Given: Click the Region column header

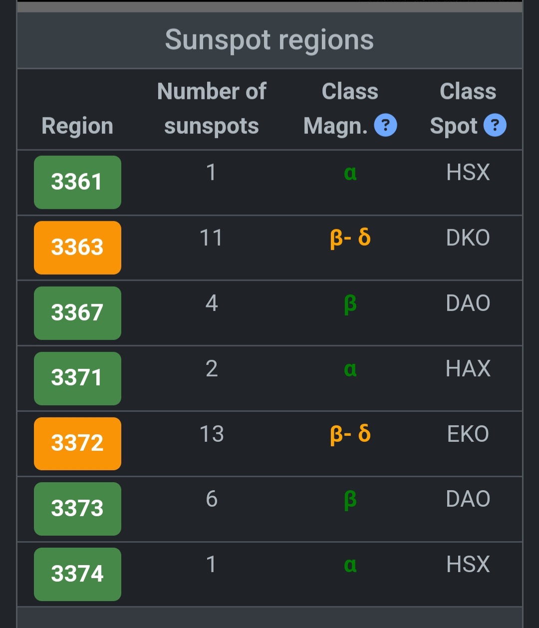Looking at the screenshot, I should pos(77,126).
